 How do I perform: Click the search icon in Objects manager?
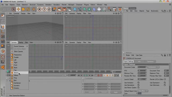coord(162,11)
